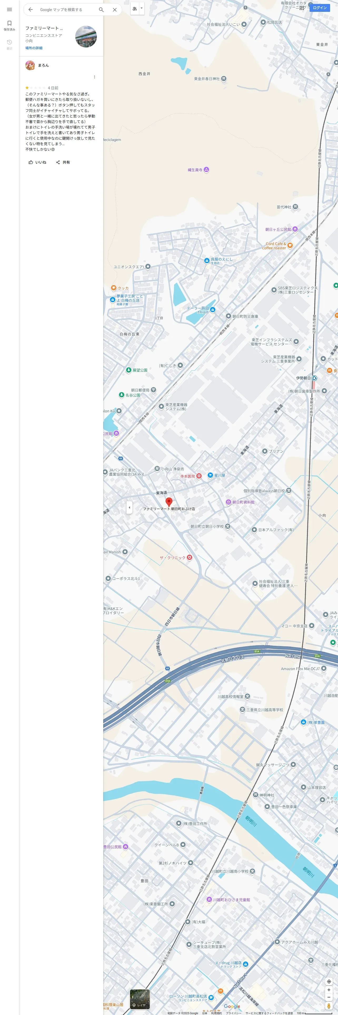The height and width of the screenshot is (1015, 338).
Task: Select the テーラー藤田 clothing marker
Action: [212, 310]
